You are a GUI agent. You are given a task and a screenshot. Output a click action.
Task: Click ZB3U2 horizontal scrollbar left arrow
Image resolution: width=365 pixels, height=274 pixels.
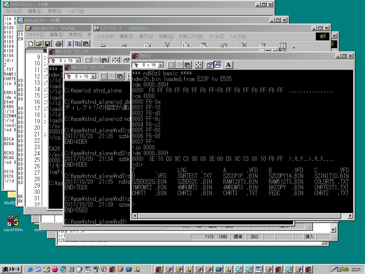tap(135, 216)
